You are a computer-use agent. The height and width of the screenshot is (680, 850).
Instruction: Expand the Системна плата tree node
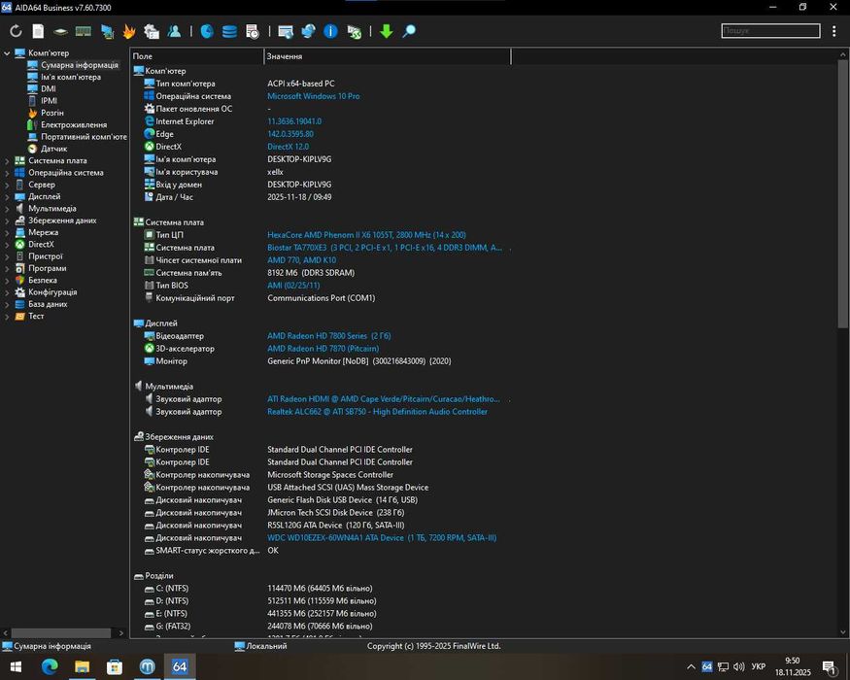(x=8, y=161)
